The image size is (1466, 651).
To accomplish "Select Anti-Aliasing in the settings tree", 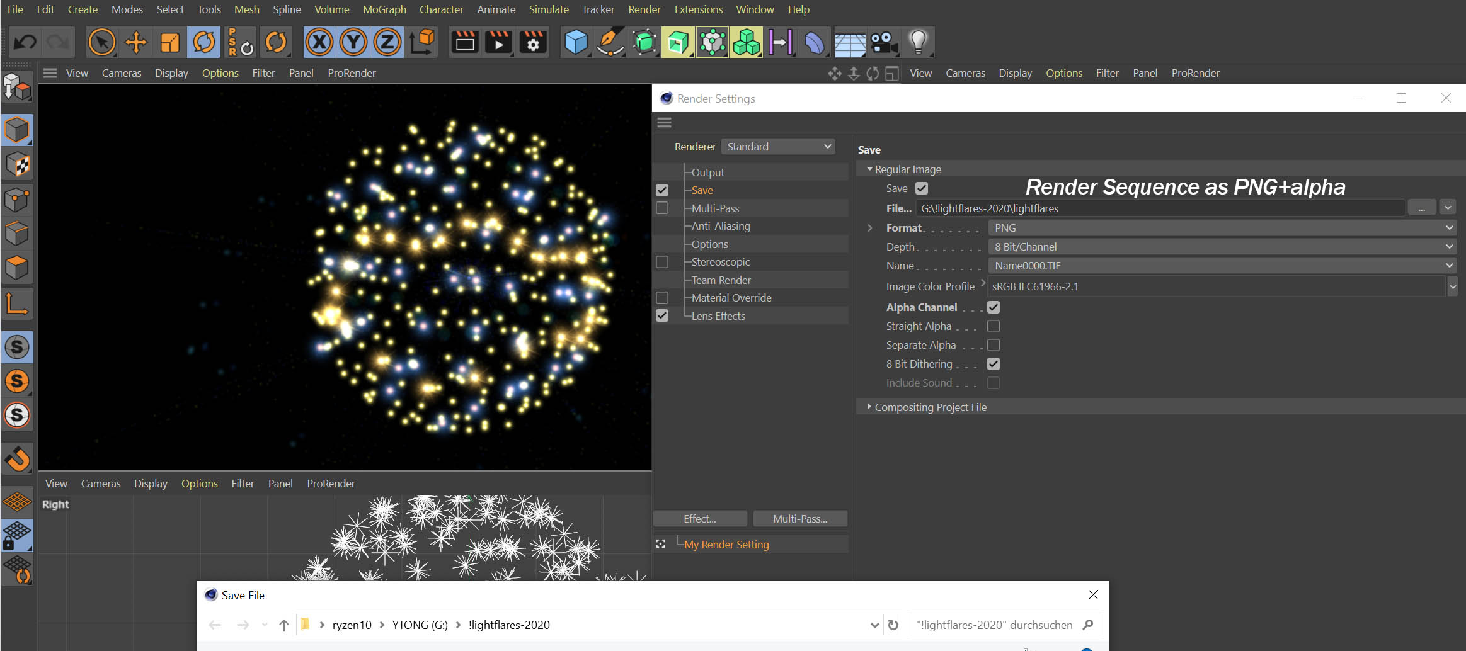I will tap(721, 226).
